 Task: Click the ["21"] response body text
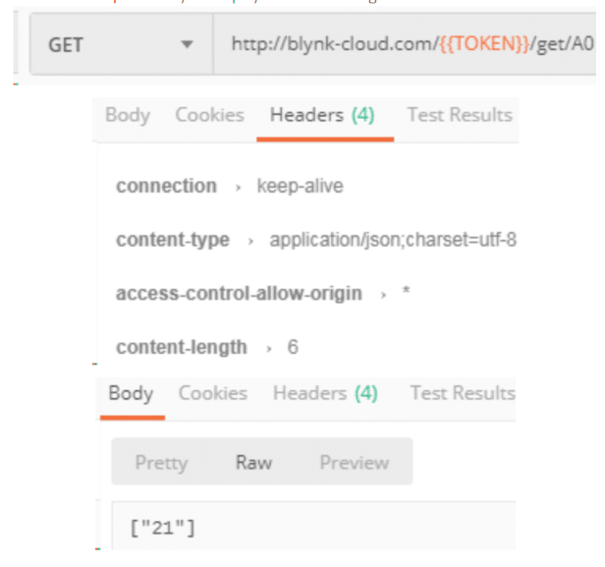point(163,528)
